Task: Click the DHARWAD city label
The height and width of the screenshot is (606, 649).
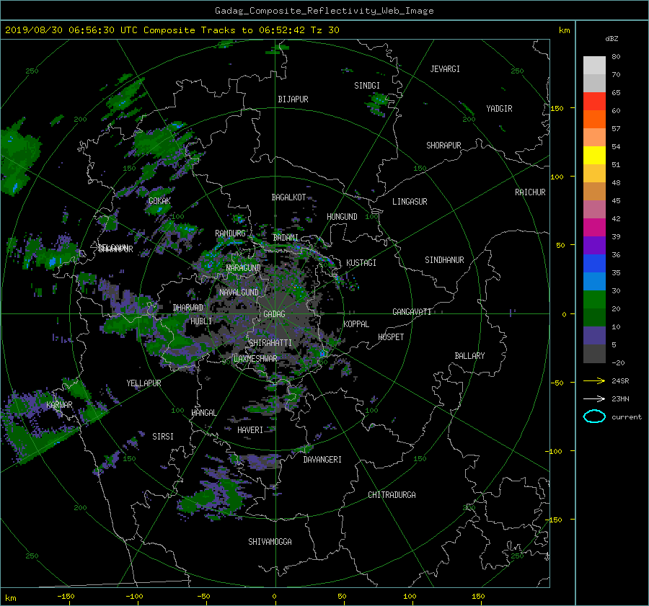Action: pyautogui.click(x=188, y=308)
